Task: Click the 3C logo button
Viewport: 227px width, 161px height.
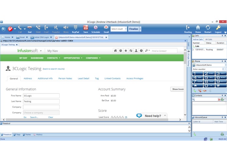Action: (4, 29)
